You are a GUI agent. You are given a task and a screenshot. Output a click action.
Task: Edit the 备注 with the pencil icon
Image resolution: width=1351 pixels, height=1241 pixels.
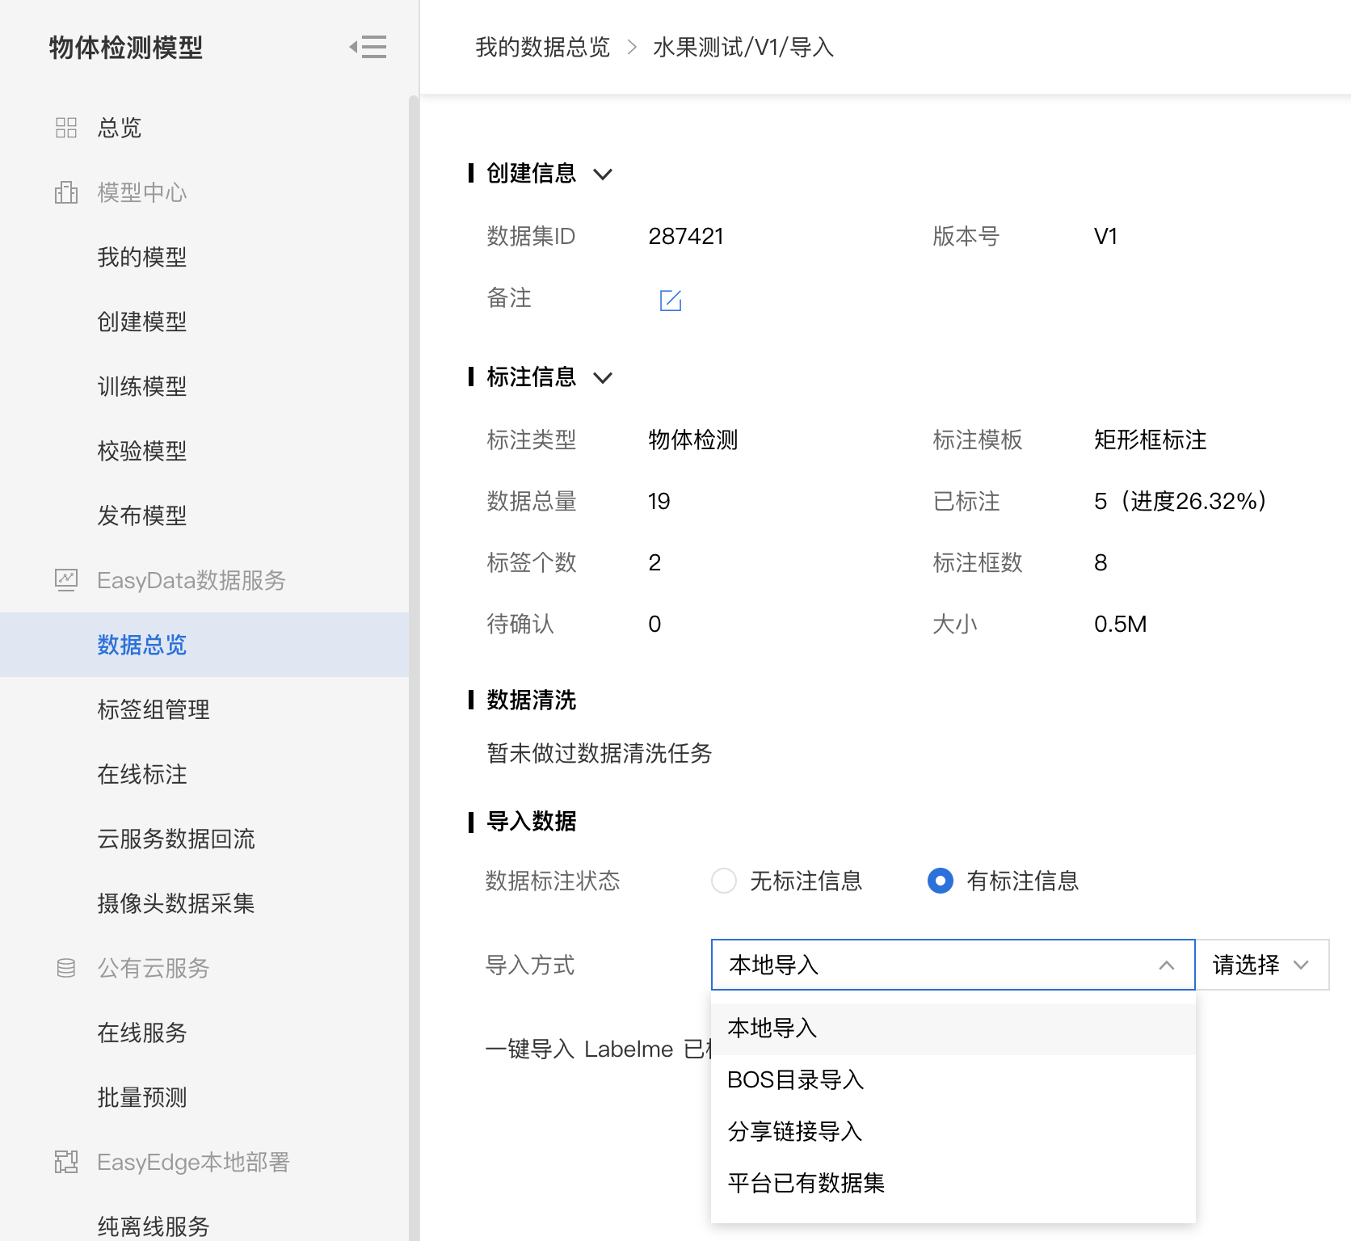[x=671, y=300]
